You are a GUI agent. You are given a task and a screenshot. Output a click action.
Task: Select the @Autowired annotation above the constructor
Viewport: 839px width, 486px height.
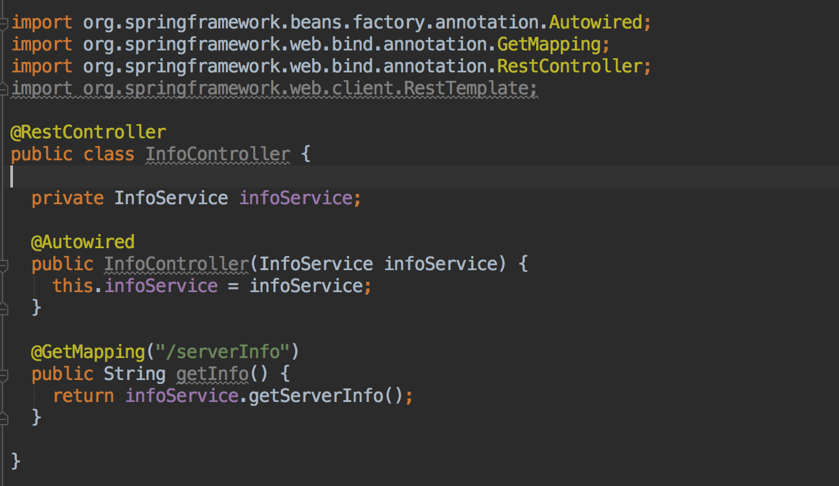pos(83,242)
